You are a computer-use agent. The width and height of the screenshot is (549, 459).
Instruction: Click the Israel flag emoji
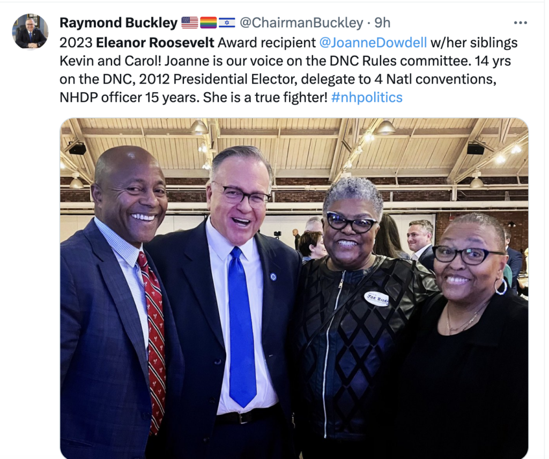[227, 22]
